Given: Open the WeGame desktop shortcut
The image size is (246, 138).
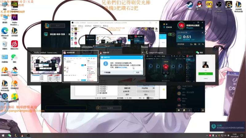Looking at the screenshot, I should point(228,6).
